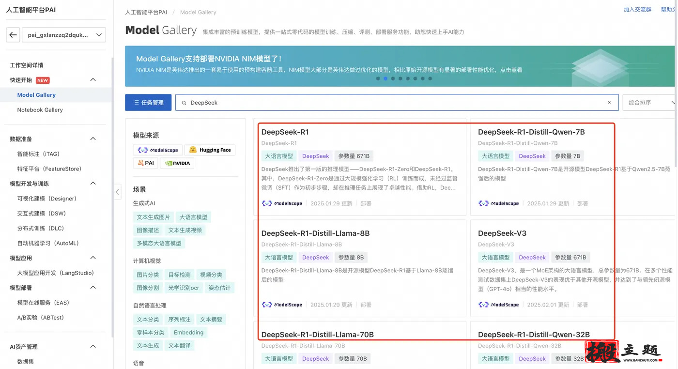Toggle the 多模态大语言模型 filter tag
This screenshot has width=678, height=369.
point(159,243)
